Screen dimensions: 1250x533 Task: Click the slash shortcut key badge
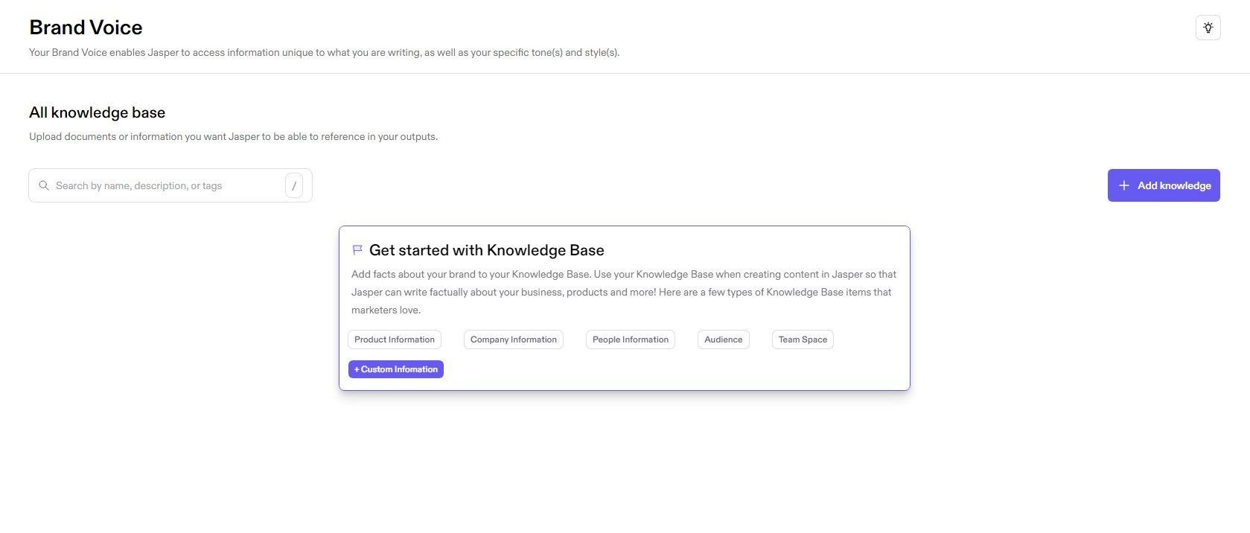[x=294, y=185]
